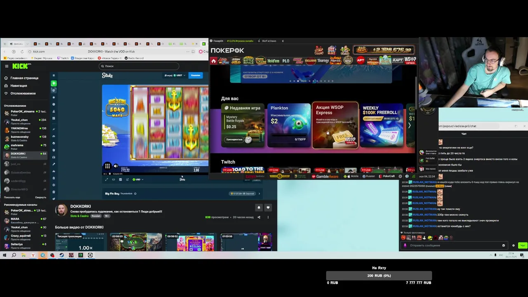The width and height of the screenshot is (528, 297).
Task: Toggle theatre mode on Stake game frame
Action: coord(113,179)
